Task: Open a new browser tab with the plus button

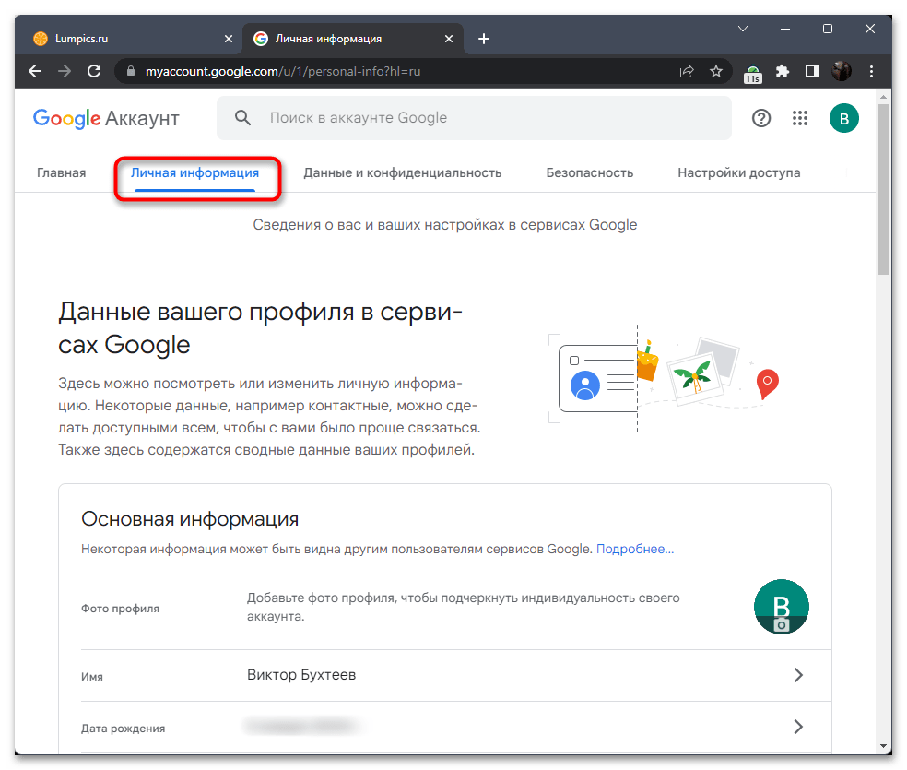Action: [x=483, y=38]
